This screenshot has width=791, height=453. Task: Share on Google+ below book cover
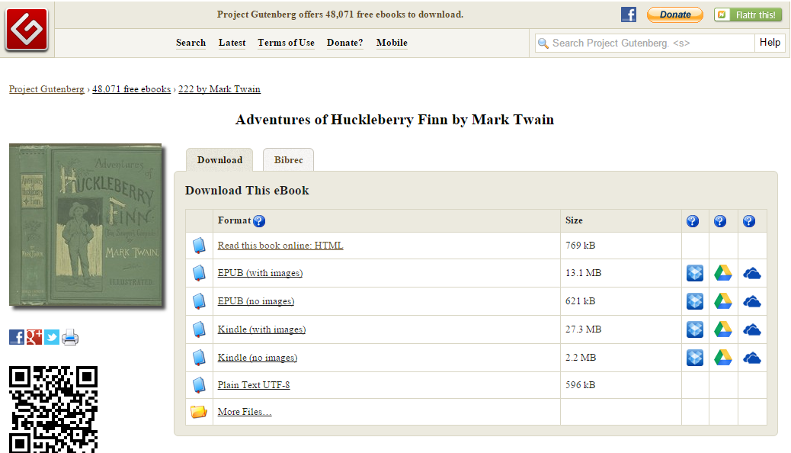(x=34, y=337)
